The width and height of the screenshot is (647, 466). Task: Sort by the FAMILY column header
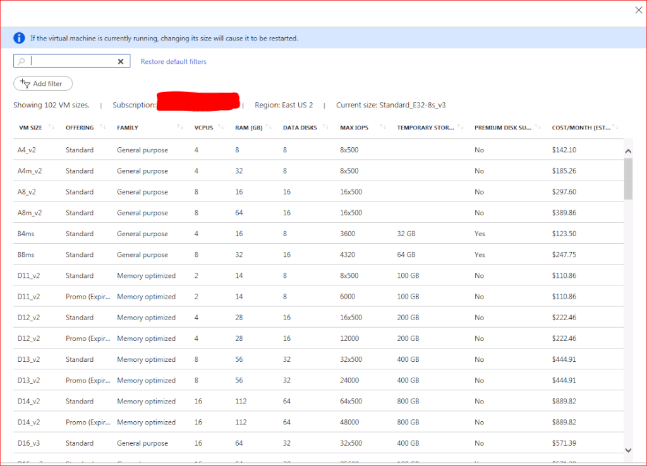(x=128, y=128)
